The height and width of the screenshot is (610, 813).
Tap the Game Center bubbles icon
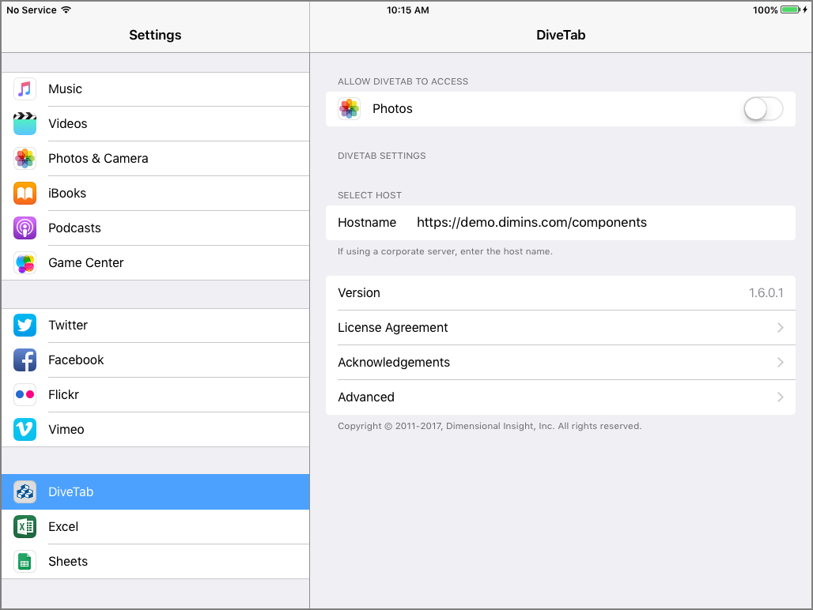tap(25, 262)
